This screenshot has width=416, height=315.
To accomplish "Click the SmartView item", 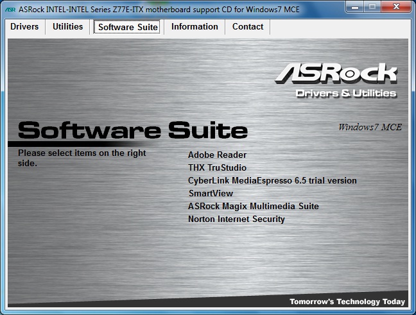I will [x=211, y=193].
